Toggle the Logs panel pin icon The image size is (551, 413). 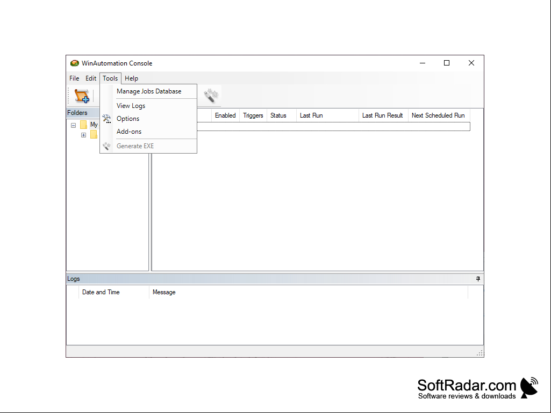coord(478,279)
